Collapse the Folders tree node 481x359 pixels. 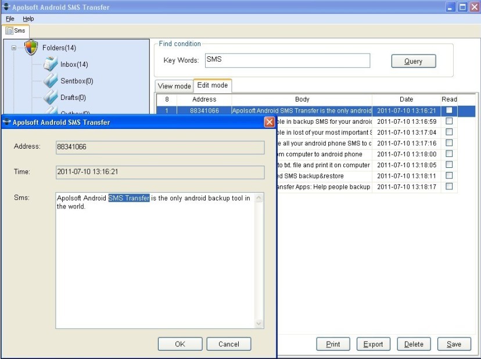(14, 48)
